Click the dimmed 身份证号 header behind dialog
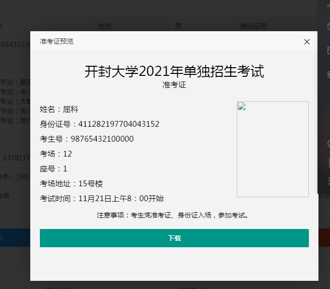Image resolution: width=330 pixels, height=289 pixels. pyautogui.click(x=253, y=25)
